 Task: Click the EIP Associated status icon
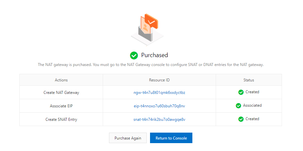click(239, 106)
